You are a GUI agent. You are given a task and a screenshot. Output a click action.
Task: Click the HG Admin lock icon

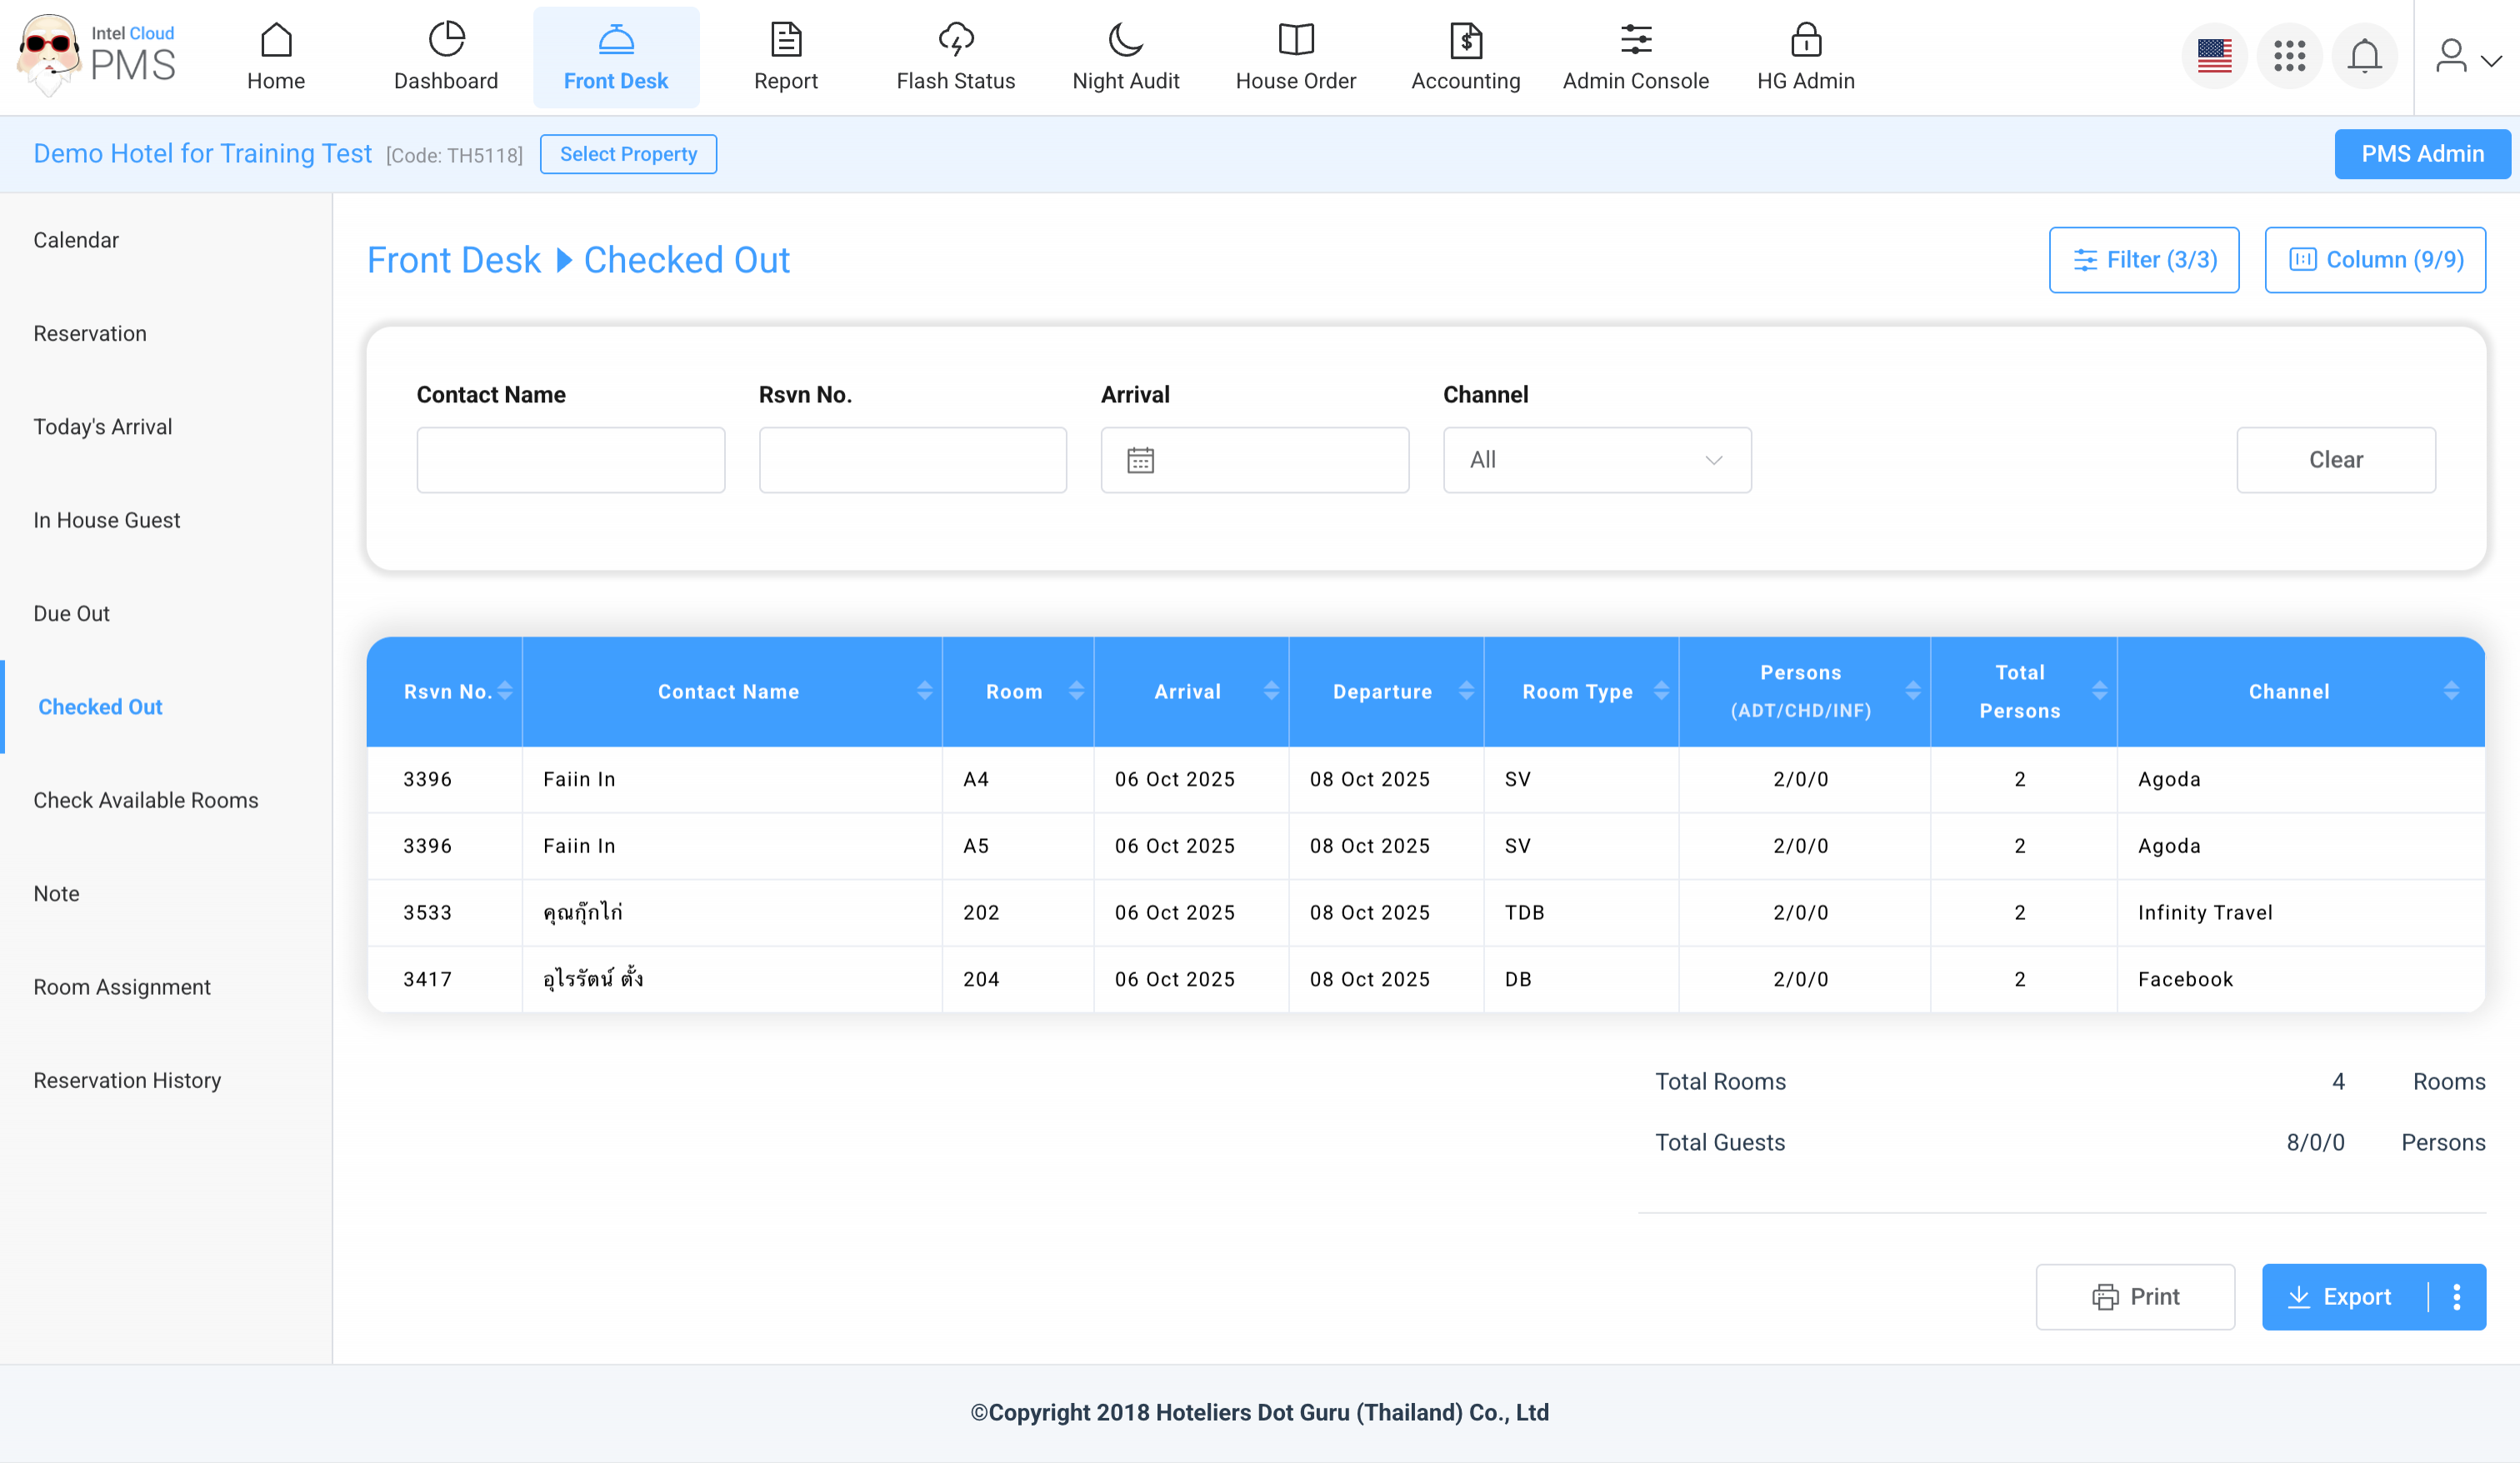1805,40
